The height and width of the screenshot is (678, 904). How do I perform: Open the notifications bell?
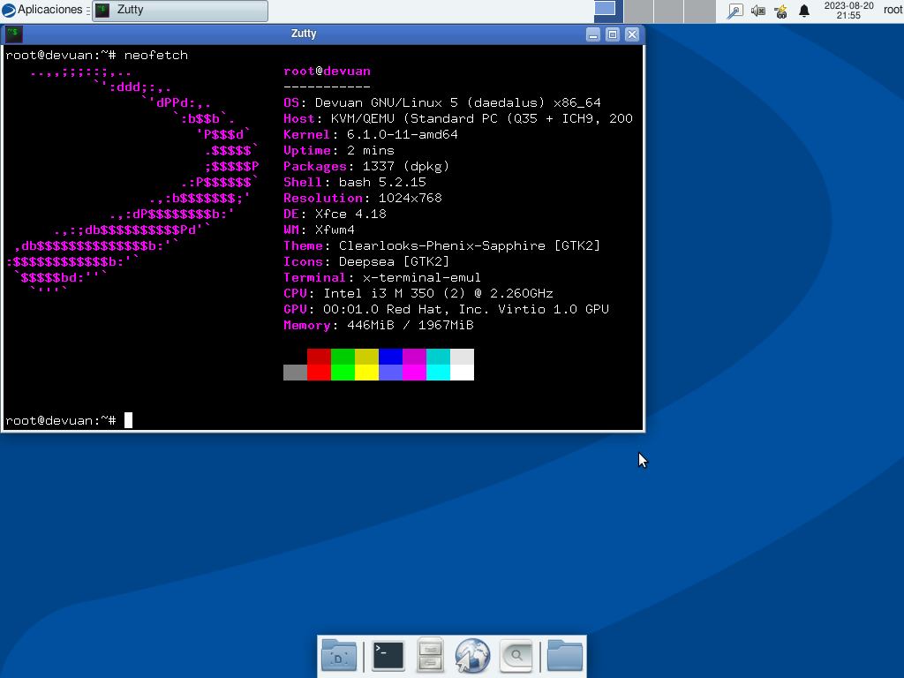804,11
